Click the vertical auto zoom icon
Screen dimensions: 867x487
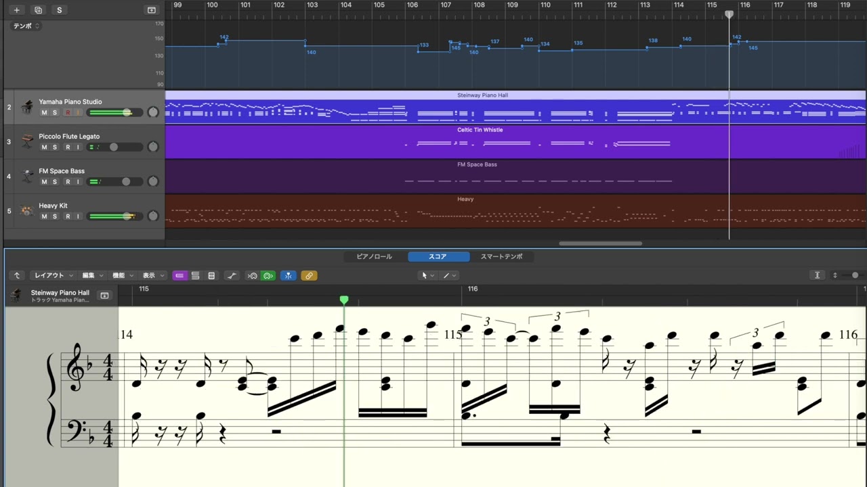point(818,275)
